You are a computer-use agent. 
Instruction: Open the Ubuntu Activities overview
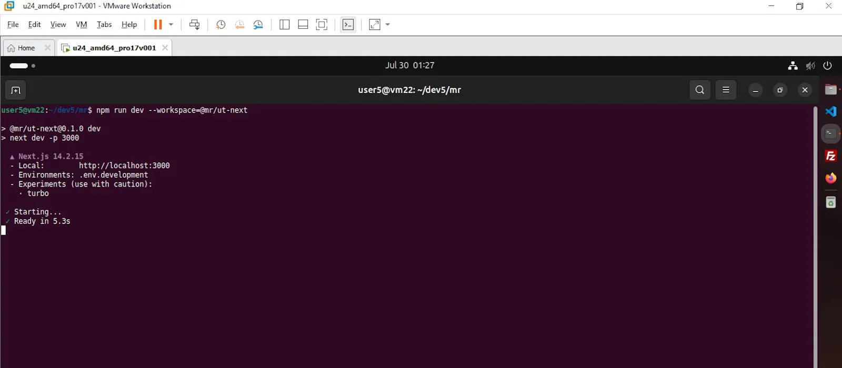22,66
